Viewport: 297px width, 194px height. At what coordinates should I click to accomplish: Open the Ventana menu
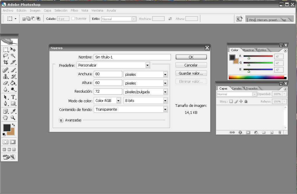pyautogui.click(x=97, y=10)
